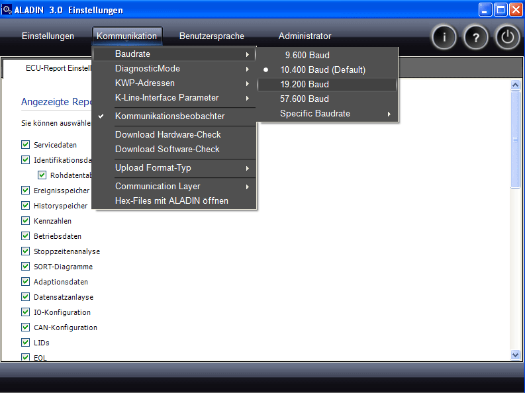Uncheck Ereignisspeicher option
This screenshot has height=393, width=525.
25,191
